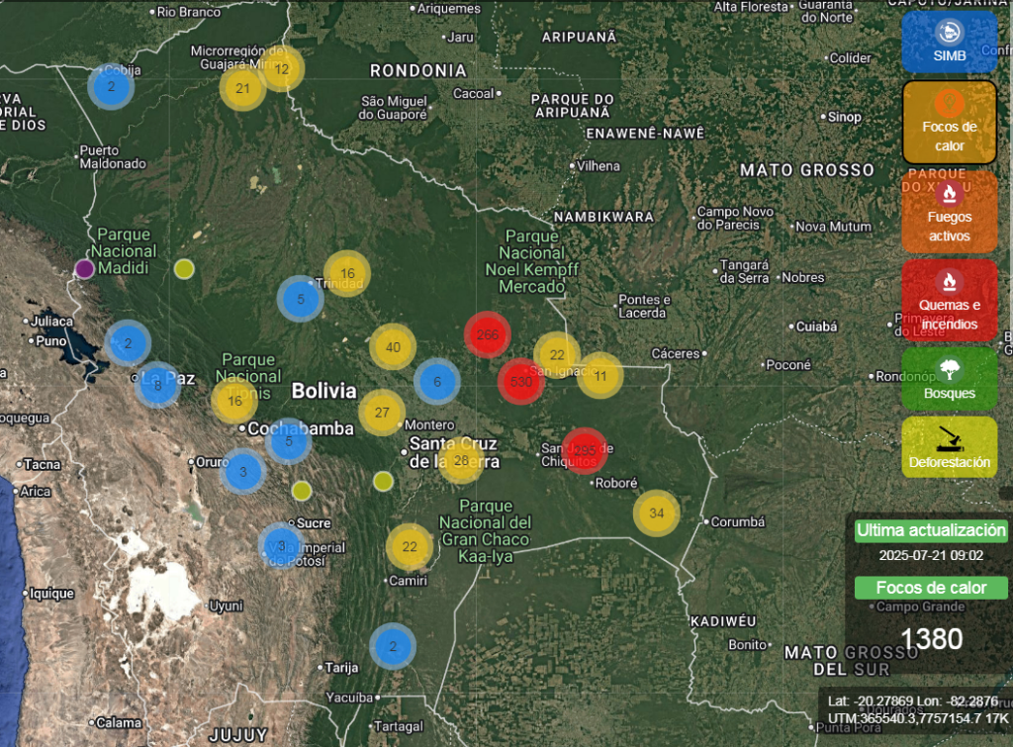Viewport: 1013px width, 747px height.
Task: Click the blue 6 hotspot cluster
Action: (437, 381)
